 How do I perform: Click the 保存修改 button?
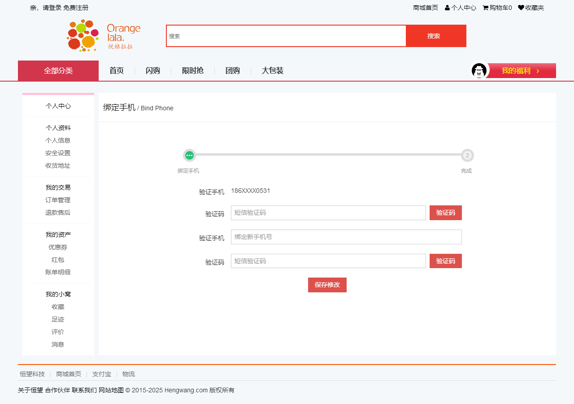pyautogui.click(x=327, y=285)
